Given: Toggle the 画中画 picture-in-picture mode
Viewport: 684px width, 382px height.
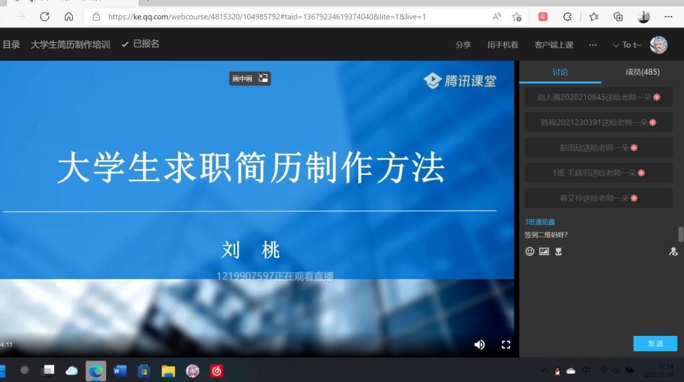Looking at the screenshot, I should point(250,79).
